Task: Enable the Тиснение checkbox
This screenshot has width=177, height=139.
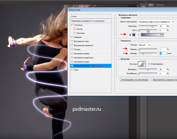Action: click(x=72, y=25)
